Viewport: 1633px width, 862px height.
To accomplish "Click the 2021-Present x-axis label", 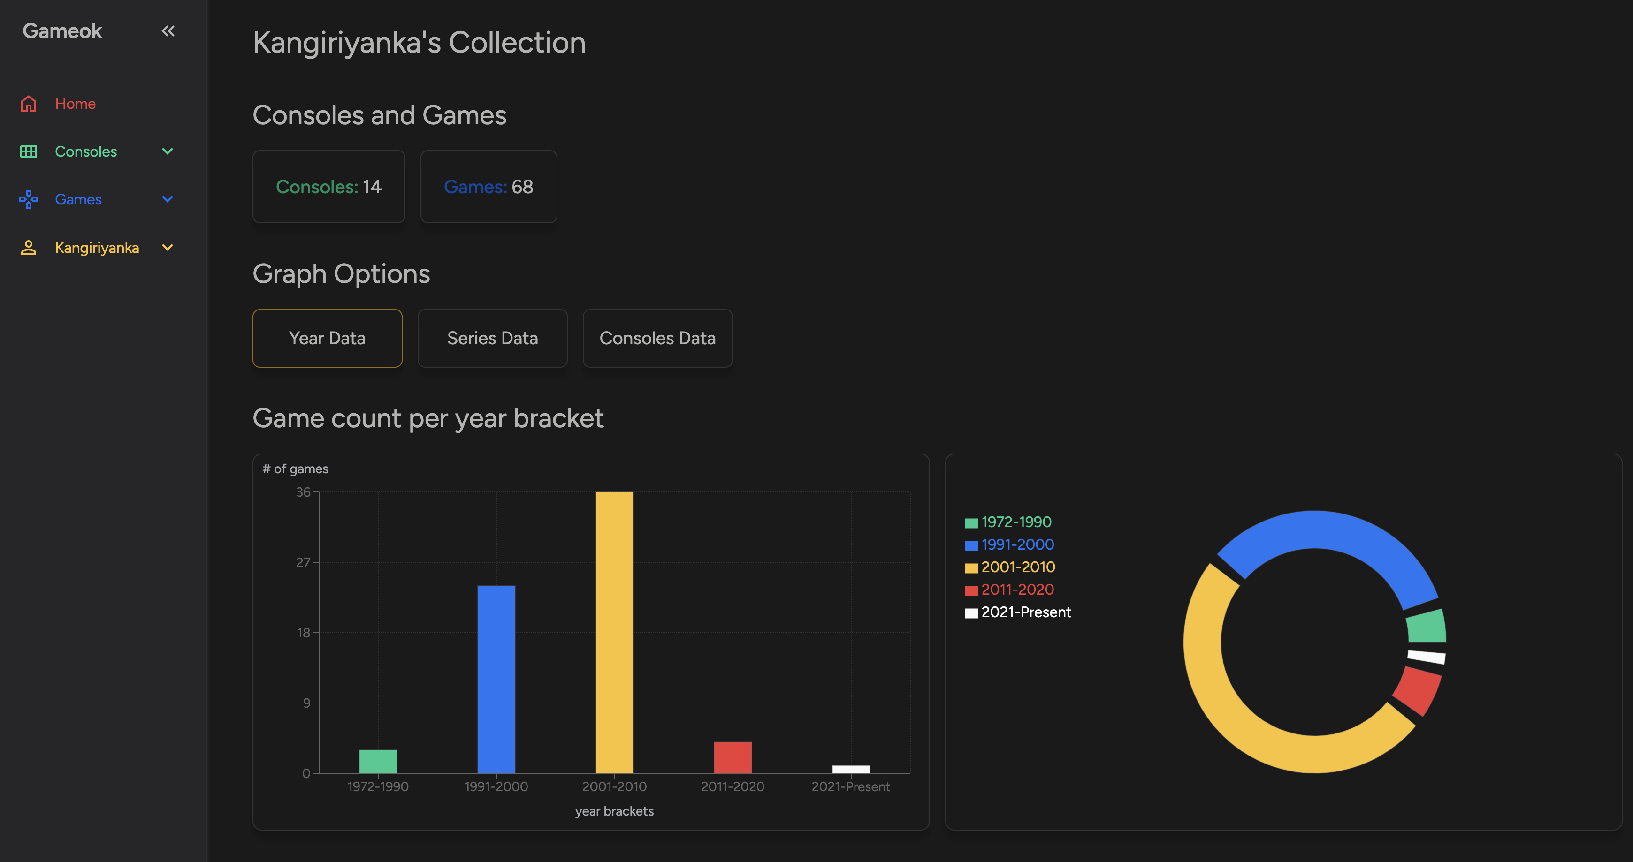I will [x=851, y=786].
